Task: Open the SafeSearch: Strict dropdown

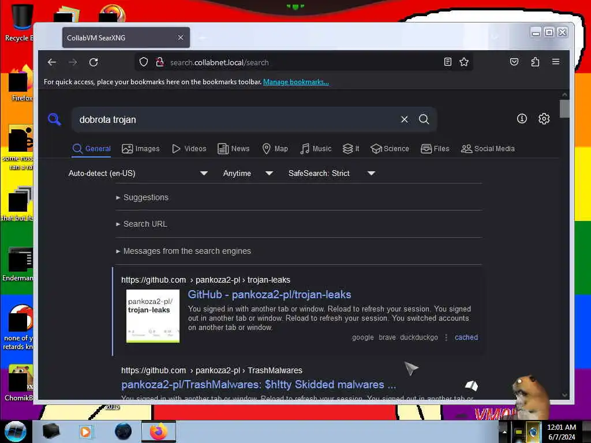Action: point(332,173)
